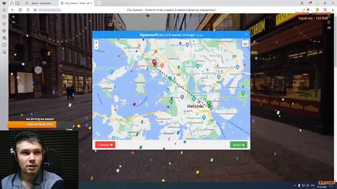Click the streamer webcam overlay

point(39,160)
